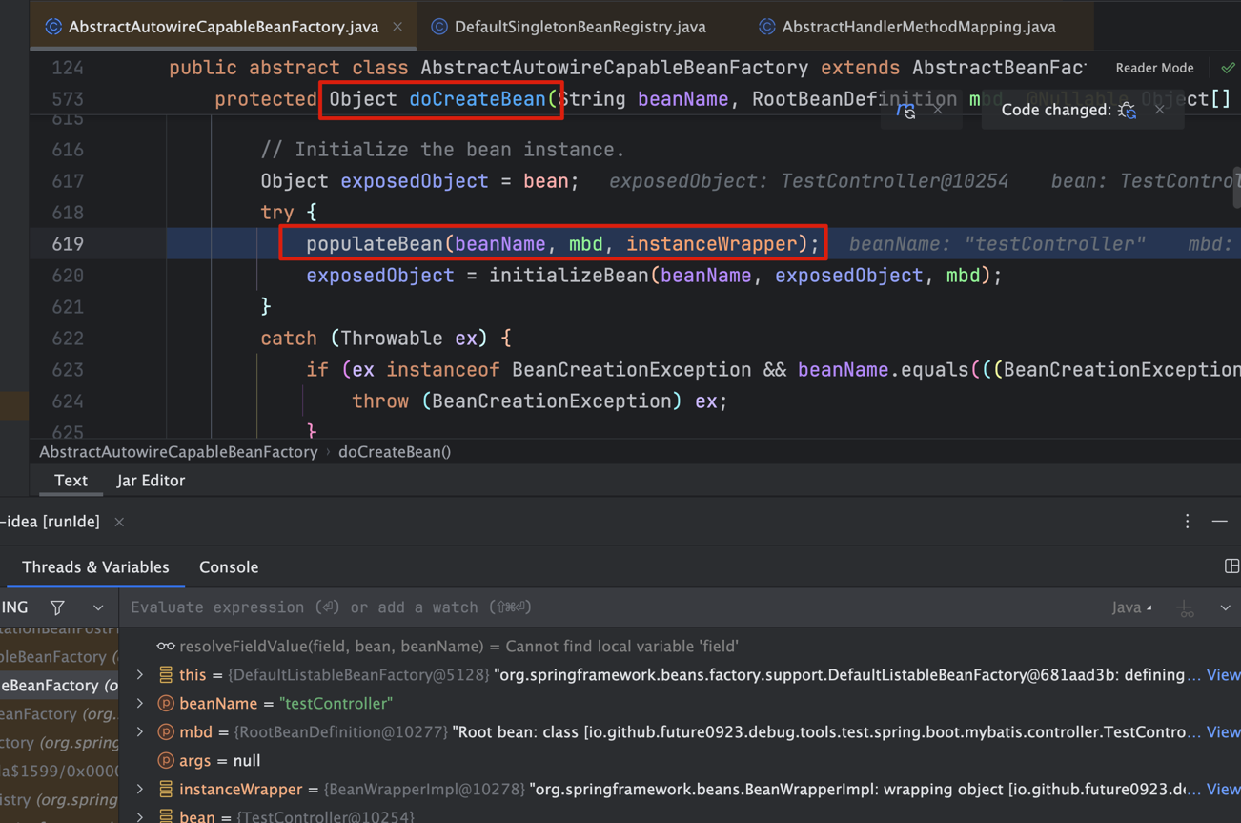Open the Jar Editor tab
The width and height of the screenshot is (1241, 823).
click(x=151, y=481)
